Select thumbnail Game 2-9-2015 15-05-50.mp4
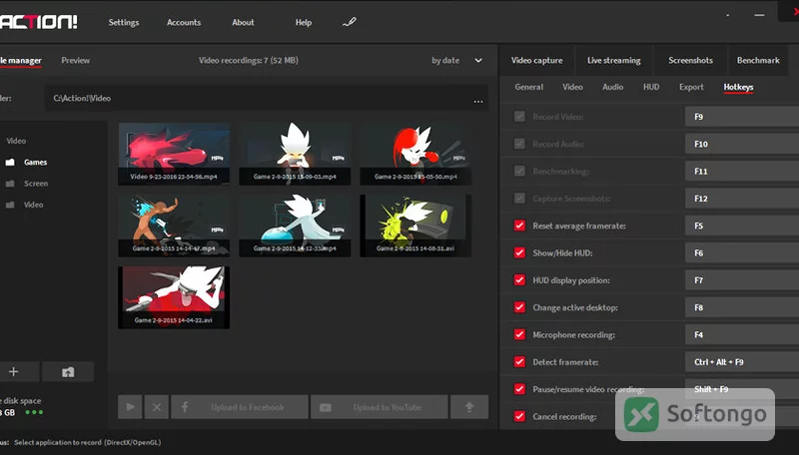Viewport: 799px width, 455px height. point(415,154)
